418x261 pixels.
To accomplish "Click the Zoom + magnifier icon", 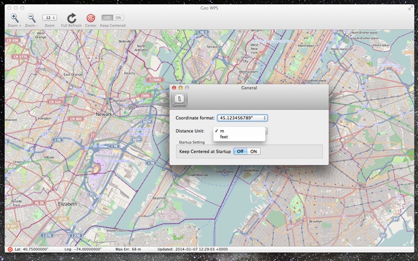I will click(15, 18).
